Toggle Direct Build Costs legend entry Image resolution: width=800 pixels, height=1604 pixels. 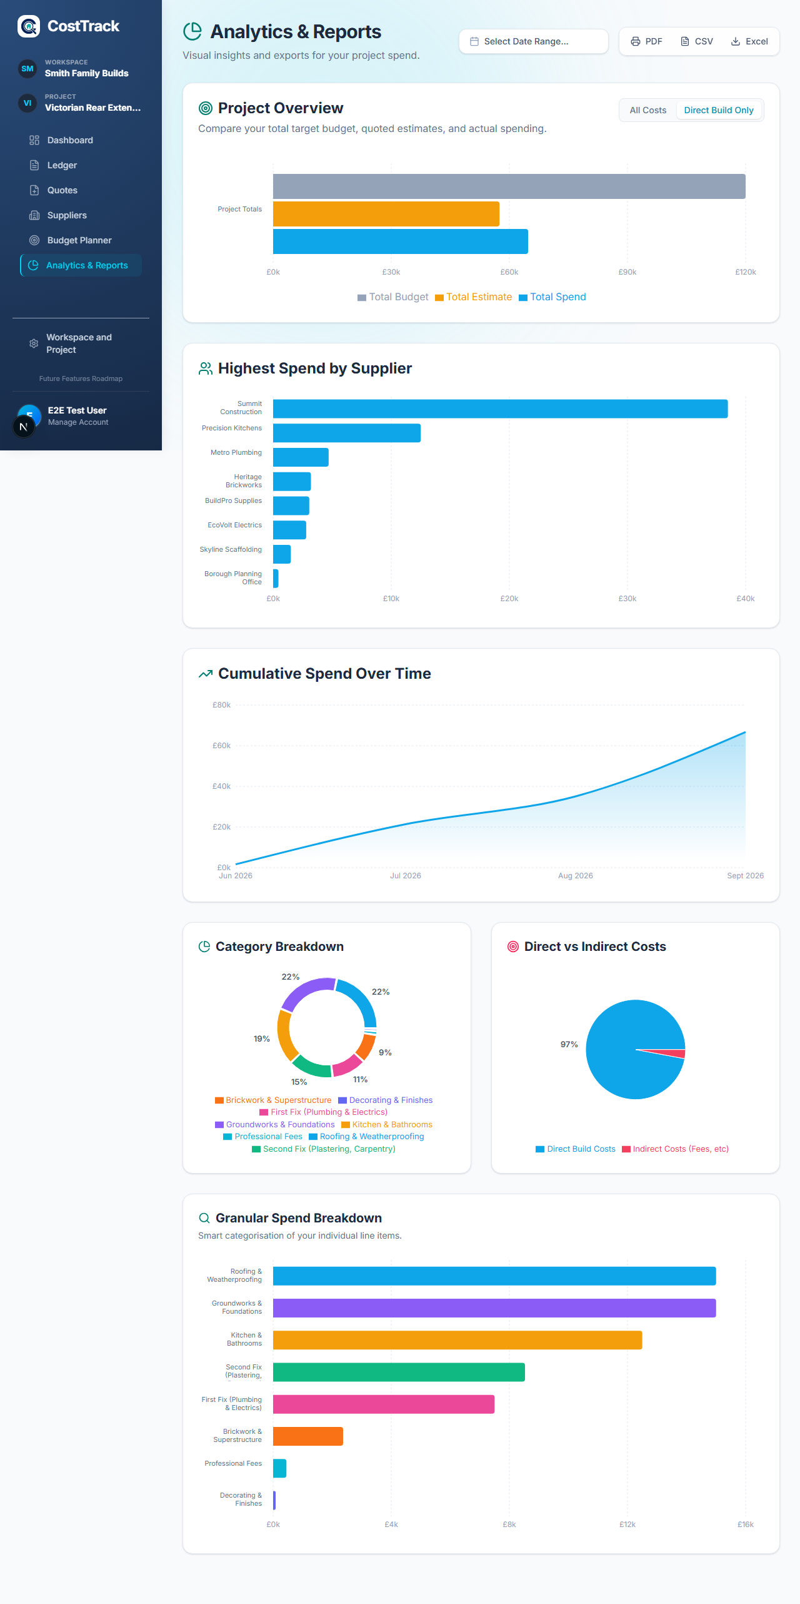[x=576, y=1149]
